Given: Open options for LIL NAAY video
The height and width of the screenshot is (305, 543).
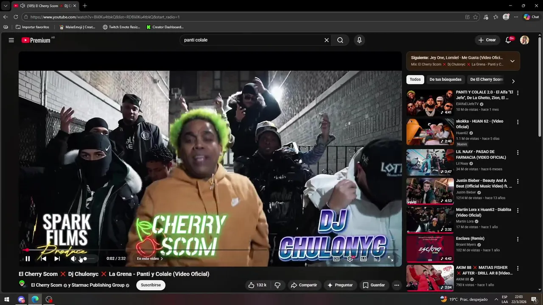Looking at the screenshot, I should click(x=518, y=152).
